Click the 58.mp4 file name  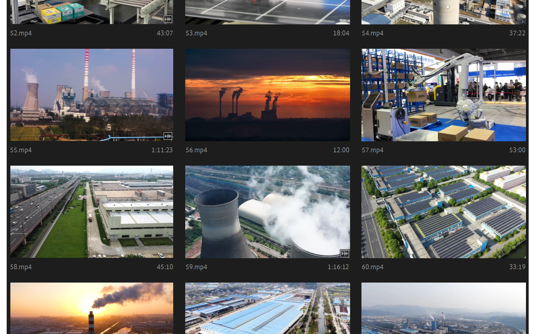[x=21, y=267]
